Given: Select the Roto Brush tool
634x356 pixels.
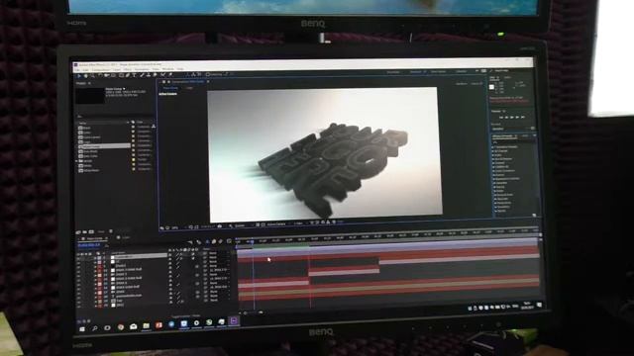Looking at the screenshot, I should pyautogui.click(x=162, y=75).
